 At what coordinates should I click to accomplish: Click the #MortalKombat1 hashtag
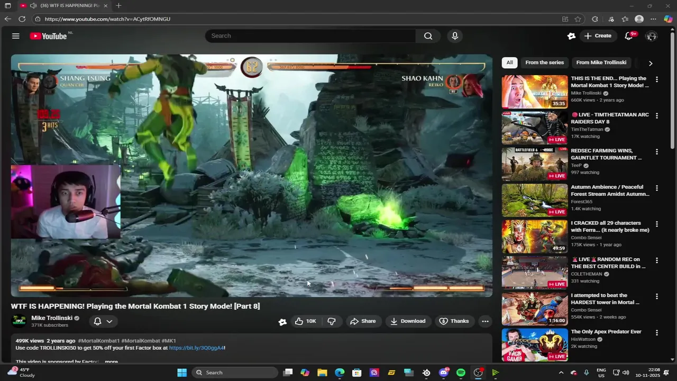coord(98,341)
